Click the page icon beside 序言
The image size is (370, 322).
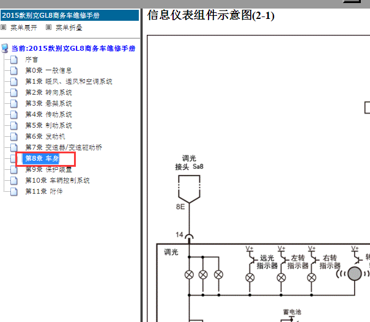point(14,60)
